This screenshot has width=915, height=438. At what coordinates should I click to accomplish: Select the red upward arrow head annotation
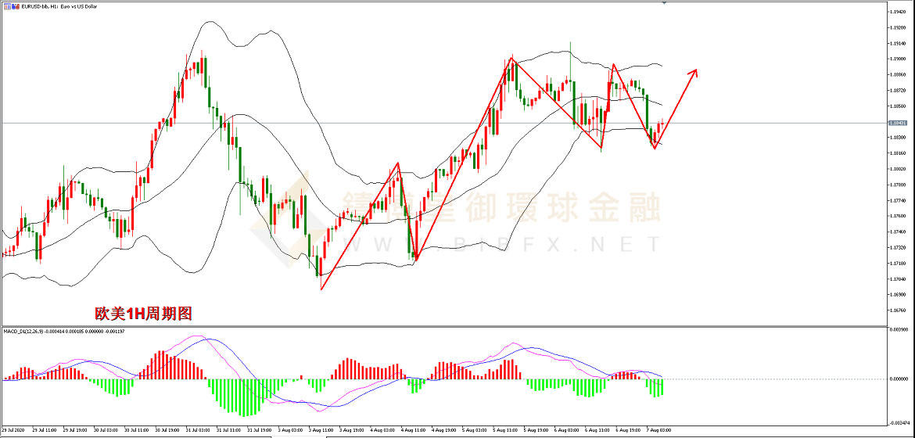694,73
